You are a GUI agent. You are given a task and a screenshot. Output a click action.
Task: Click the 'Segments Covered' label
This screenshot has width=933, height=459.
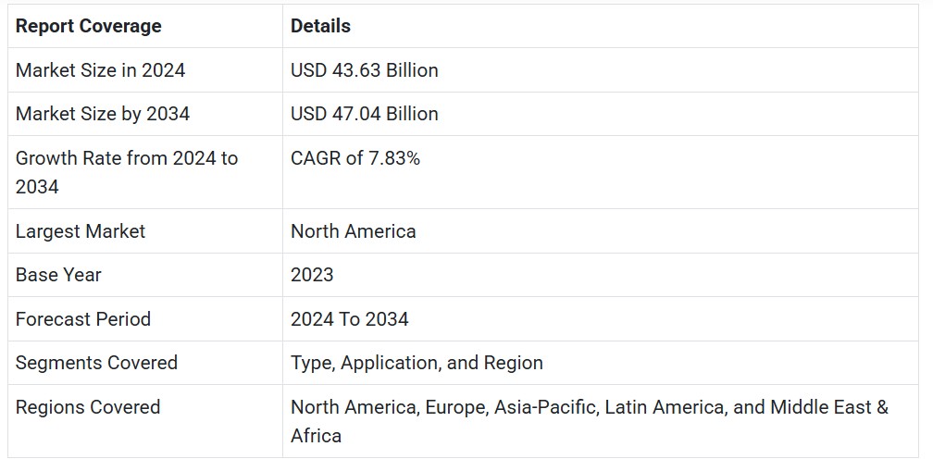coord(96,363)
